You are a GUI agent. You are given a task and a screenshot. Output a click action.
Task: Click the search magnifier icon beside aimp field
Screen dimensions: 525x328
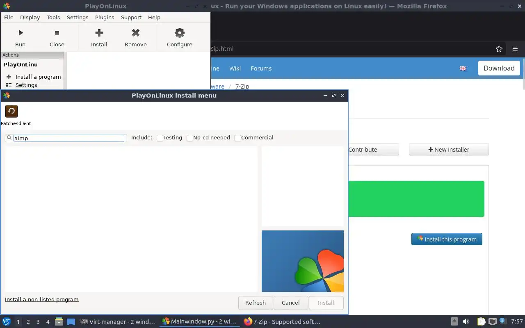tap(9, 138)
